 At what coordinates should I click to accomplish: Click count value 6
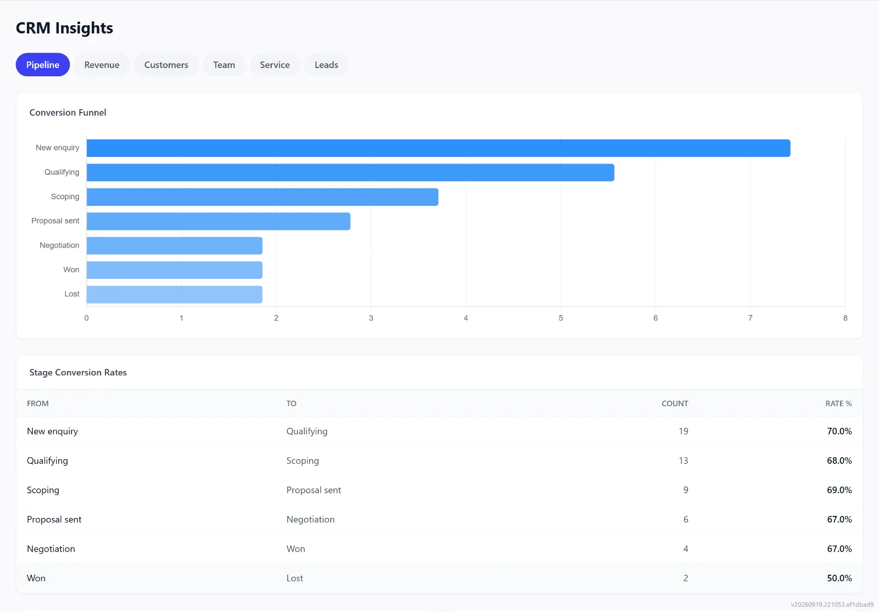click(686, 519)
